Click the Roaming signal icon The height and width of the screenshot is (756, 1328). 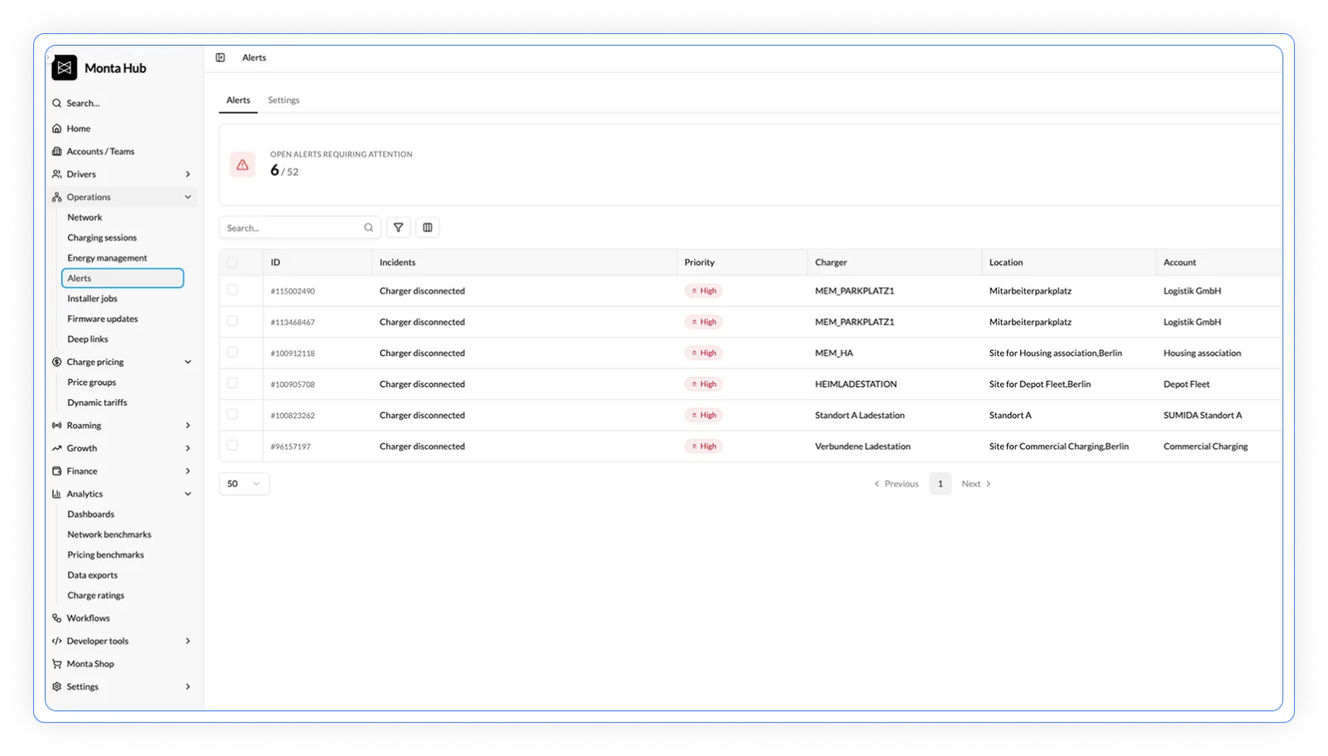point(56,425)
